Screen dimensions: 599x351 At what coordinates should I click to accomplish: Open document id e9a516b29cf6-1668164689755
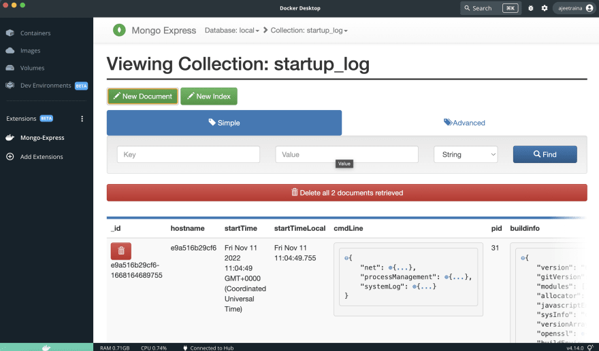[136, 270]
